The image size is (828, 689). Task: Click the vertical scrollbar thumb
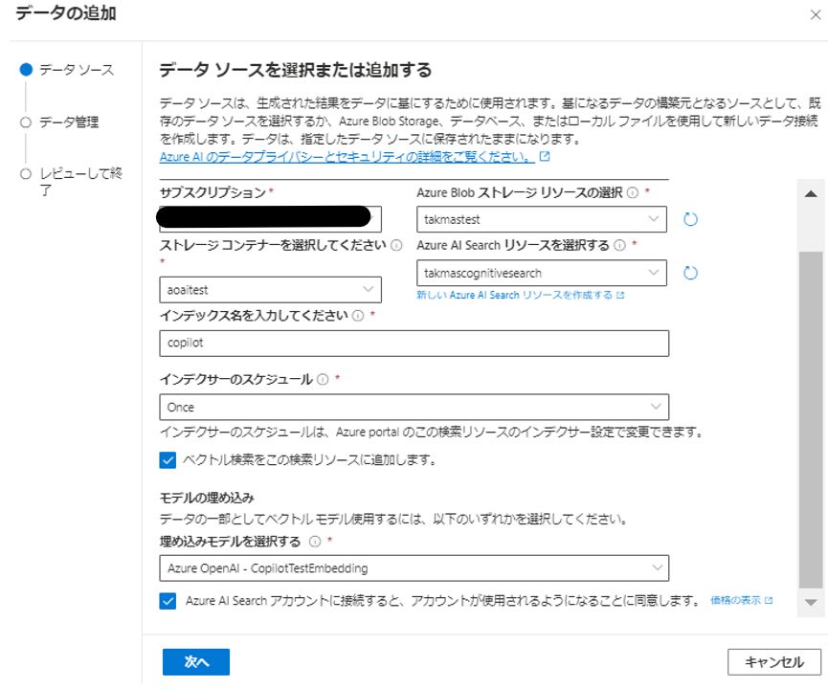[x=811, y=420]
